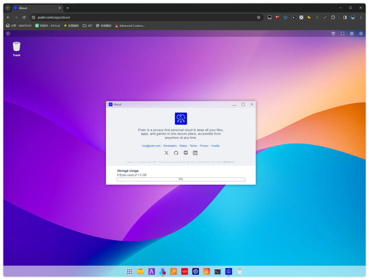The width and height of the screenshot is (369, 280).
Task: Open the gift rewards icon in the top bar
Action: [x=333, y=33]
